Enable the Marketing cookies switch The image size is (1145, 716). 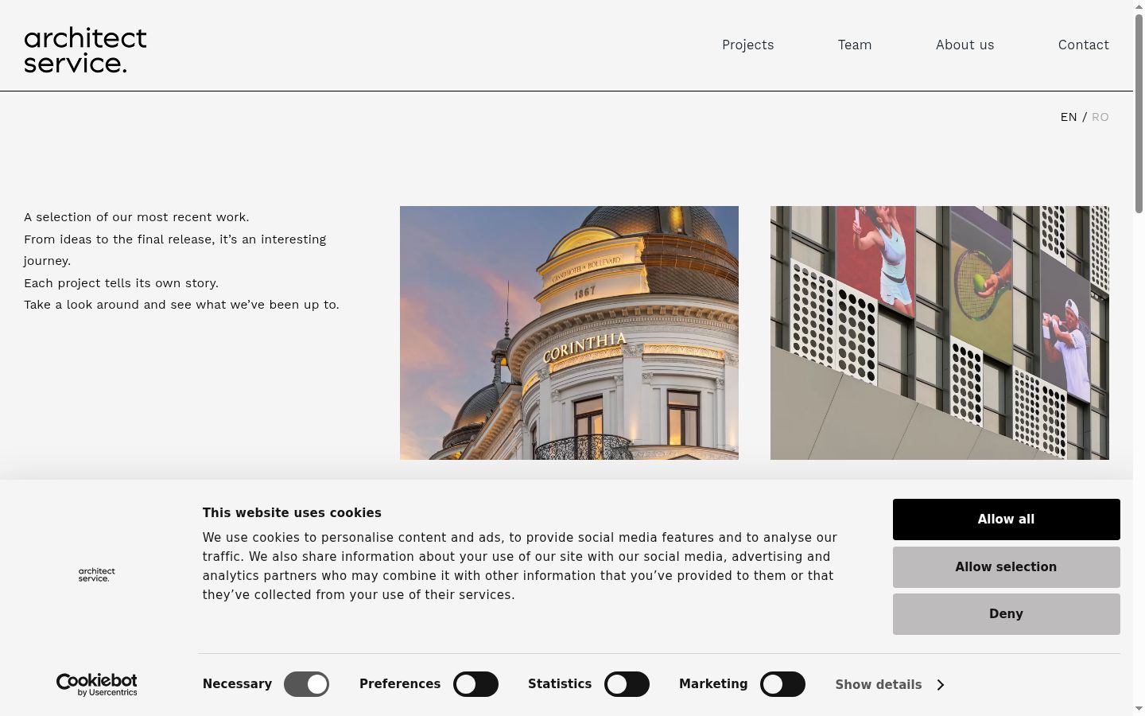(x=782, y=684)
